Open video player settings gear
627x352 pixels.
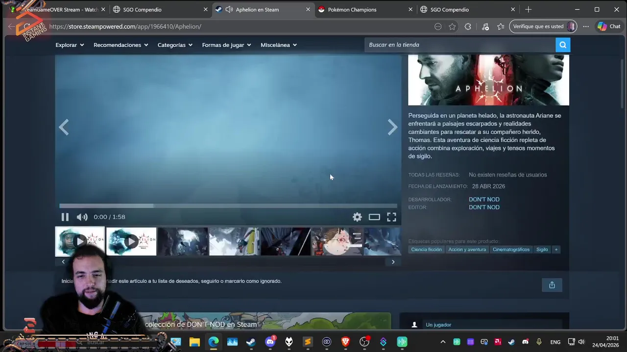click(357, 217)
